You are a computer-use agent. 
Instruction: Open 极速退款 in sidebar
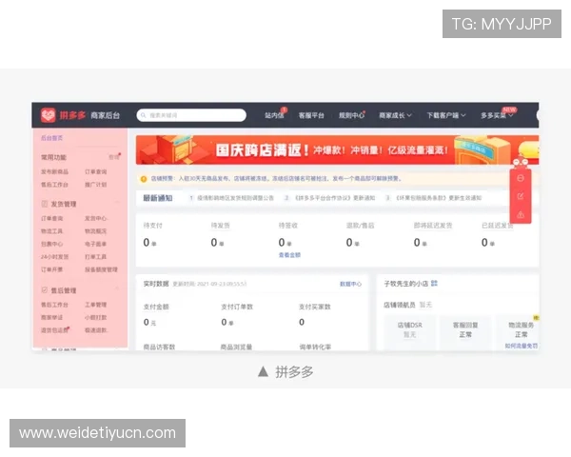coord(96,330)
